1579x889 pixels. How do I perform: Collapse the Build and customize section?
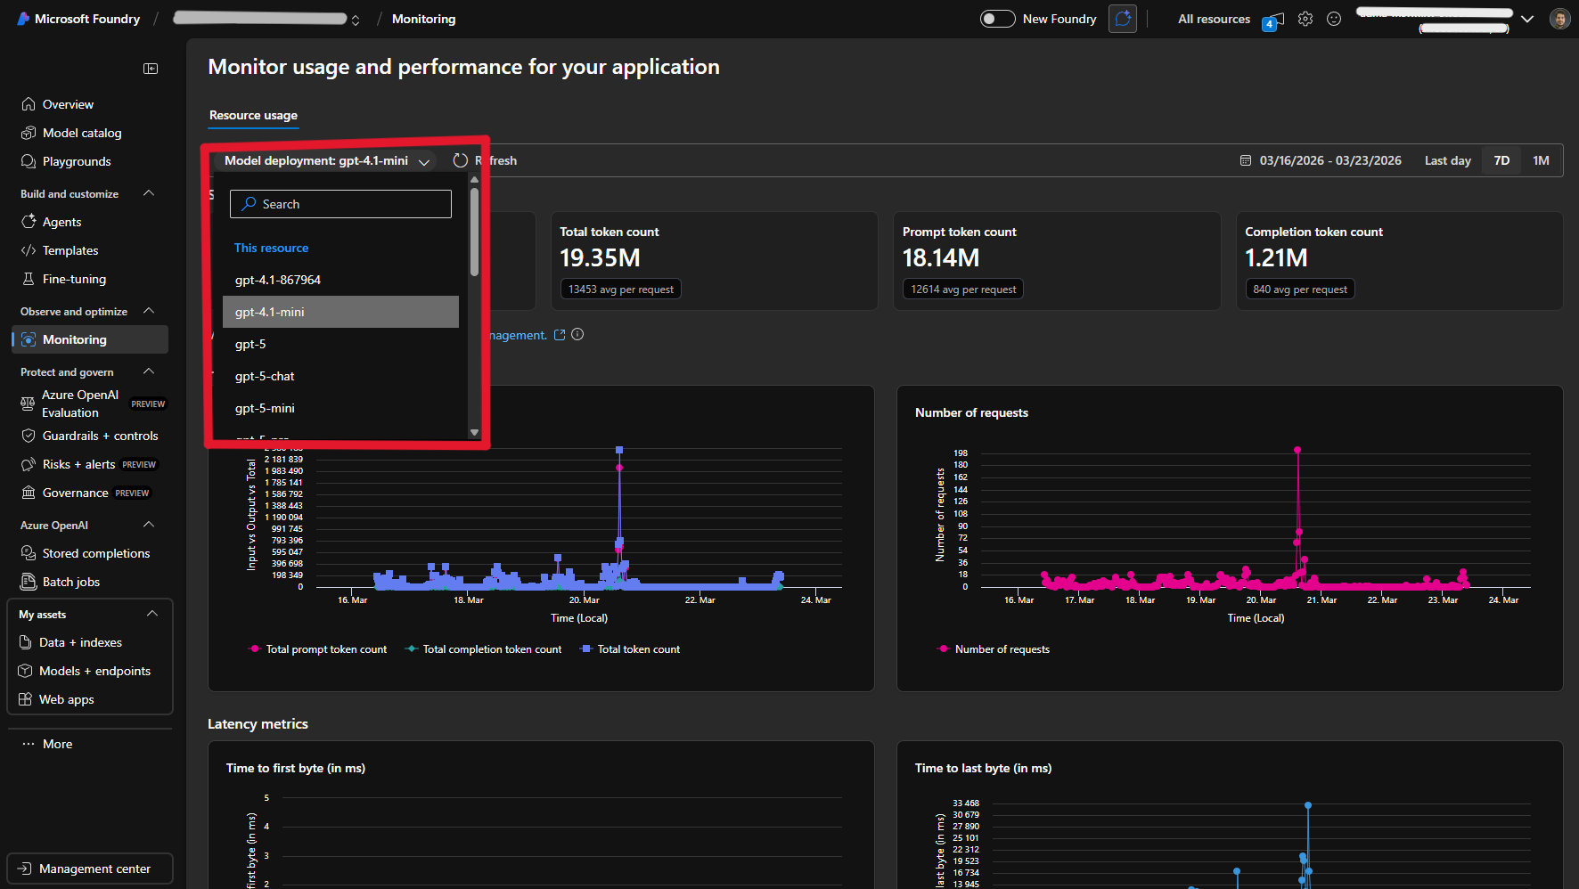point(149,193)
